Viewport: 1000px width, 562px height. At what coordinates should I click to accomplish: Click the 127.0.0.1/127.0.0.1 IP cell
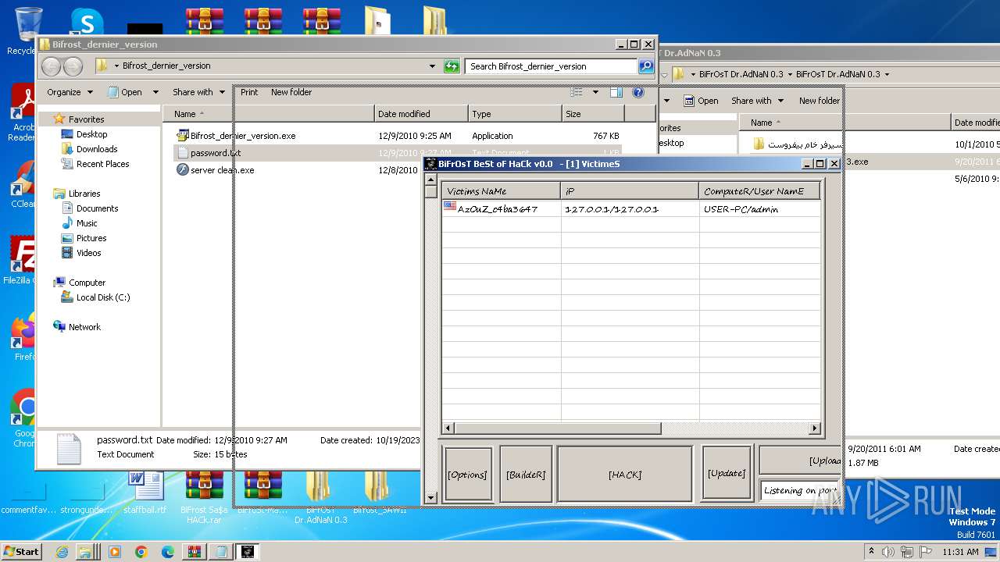(x=612, y=209)
